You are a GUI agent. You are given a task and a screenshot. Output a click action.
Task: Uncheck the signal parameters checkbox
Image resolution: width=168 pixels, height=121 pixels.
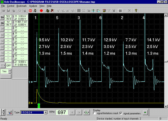point(121,113)
